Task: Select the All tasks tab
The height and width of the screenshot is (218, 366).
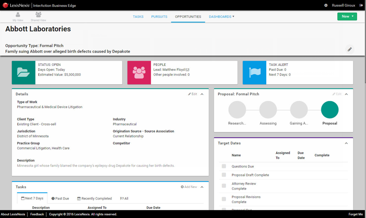Action: [124, 198]
